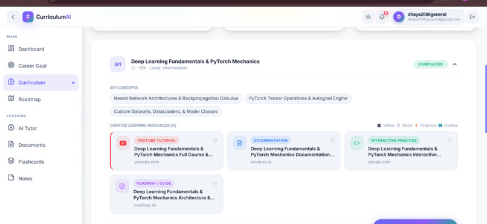This screenshot has width=487, height=224.
Task: Select Neural Network Architectures & Backpropagation chip
Action: click(x=176, y=98)
